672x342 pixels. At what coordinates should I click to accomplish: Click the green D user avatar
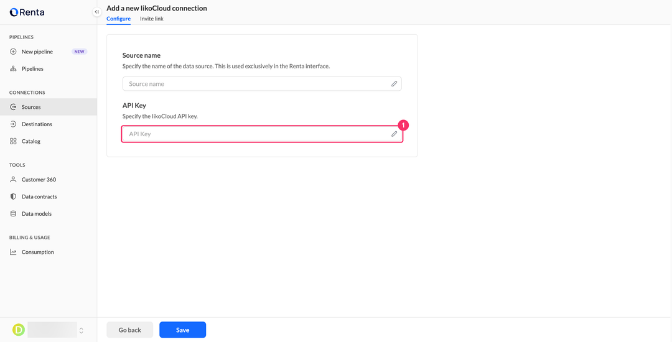(x=19, y=330)
